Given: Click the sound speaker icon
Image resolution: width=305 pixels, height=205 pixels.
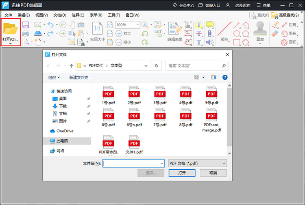Looking at the screenshot, I should 209,42.
